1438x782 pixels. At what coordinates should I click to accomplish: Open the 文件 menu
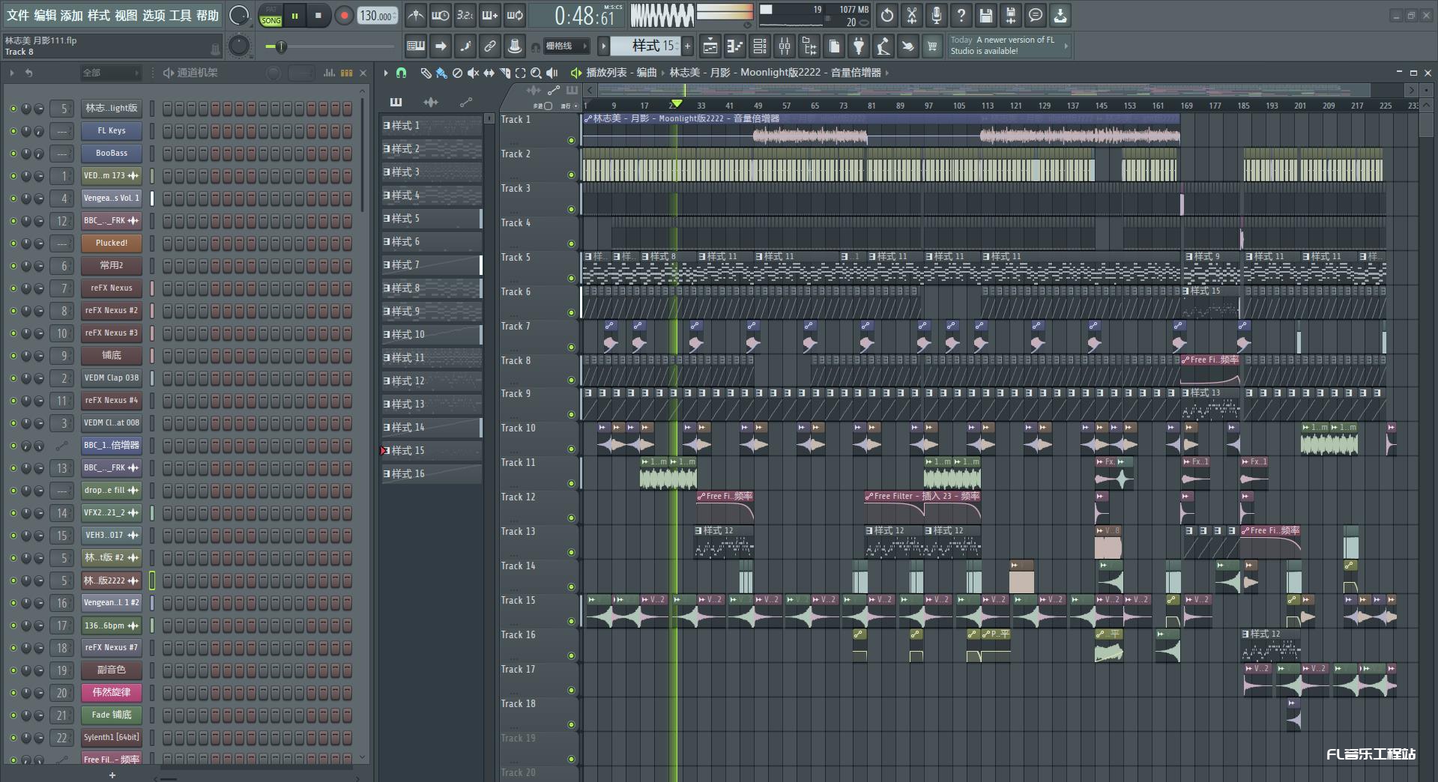point(18,15)
